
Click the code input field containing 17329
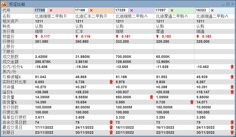122,10
